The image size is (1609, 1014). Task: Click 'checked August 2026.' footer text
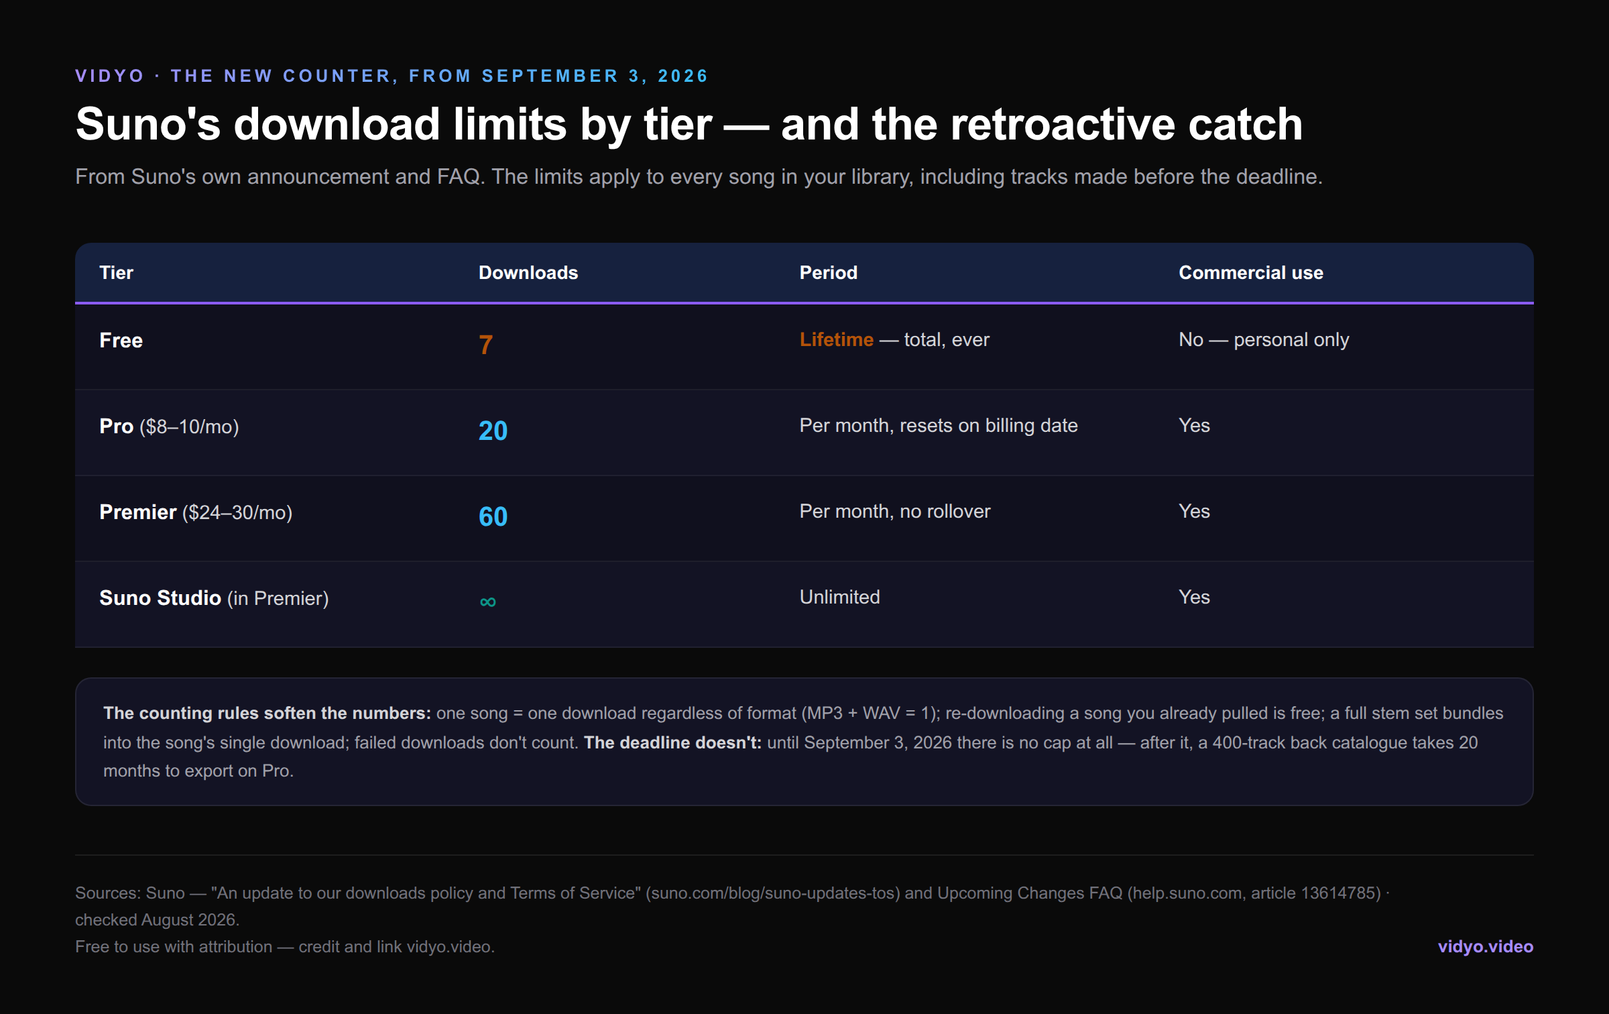(x=158, y=919)
